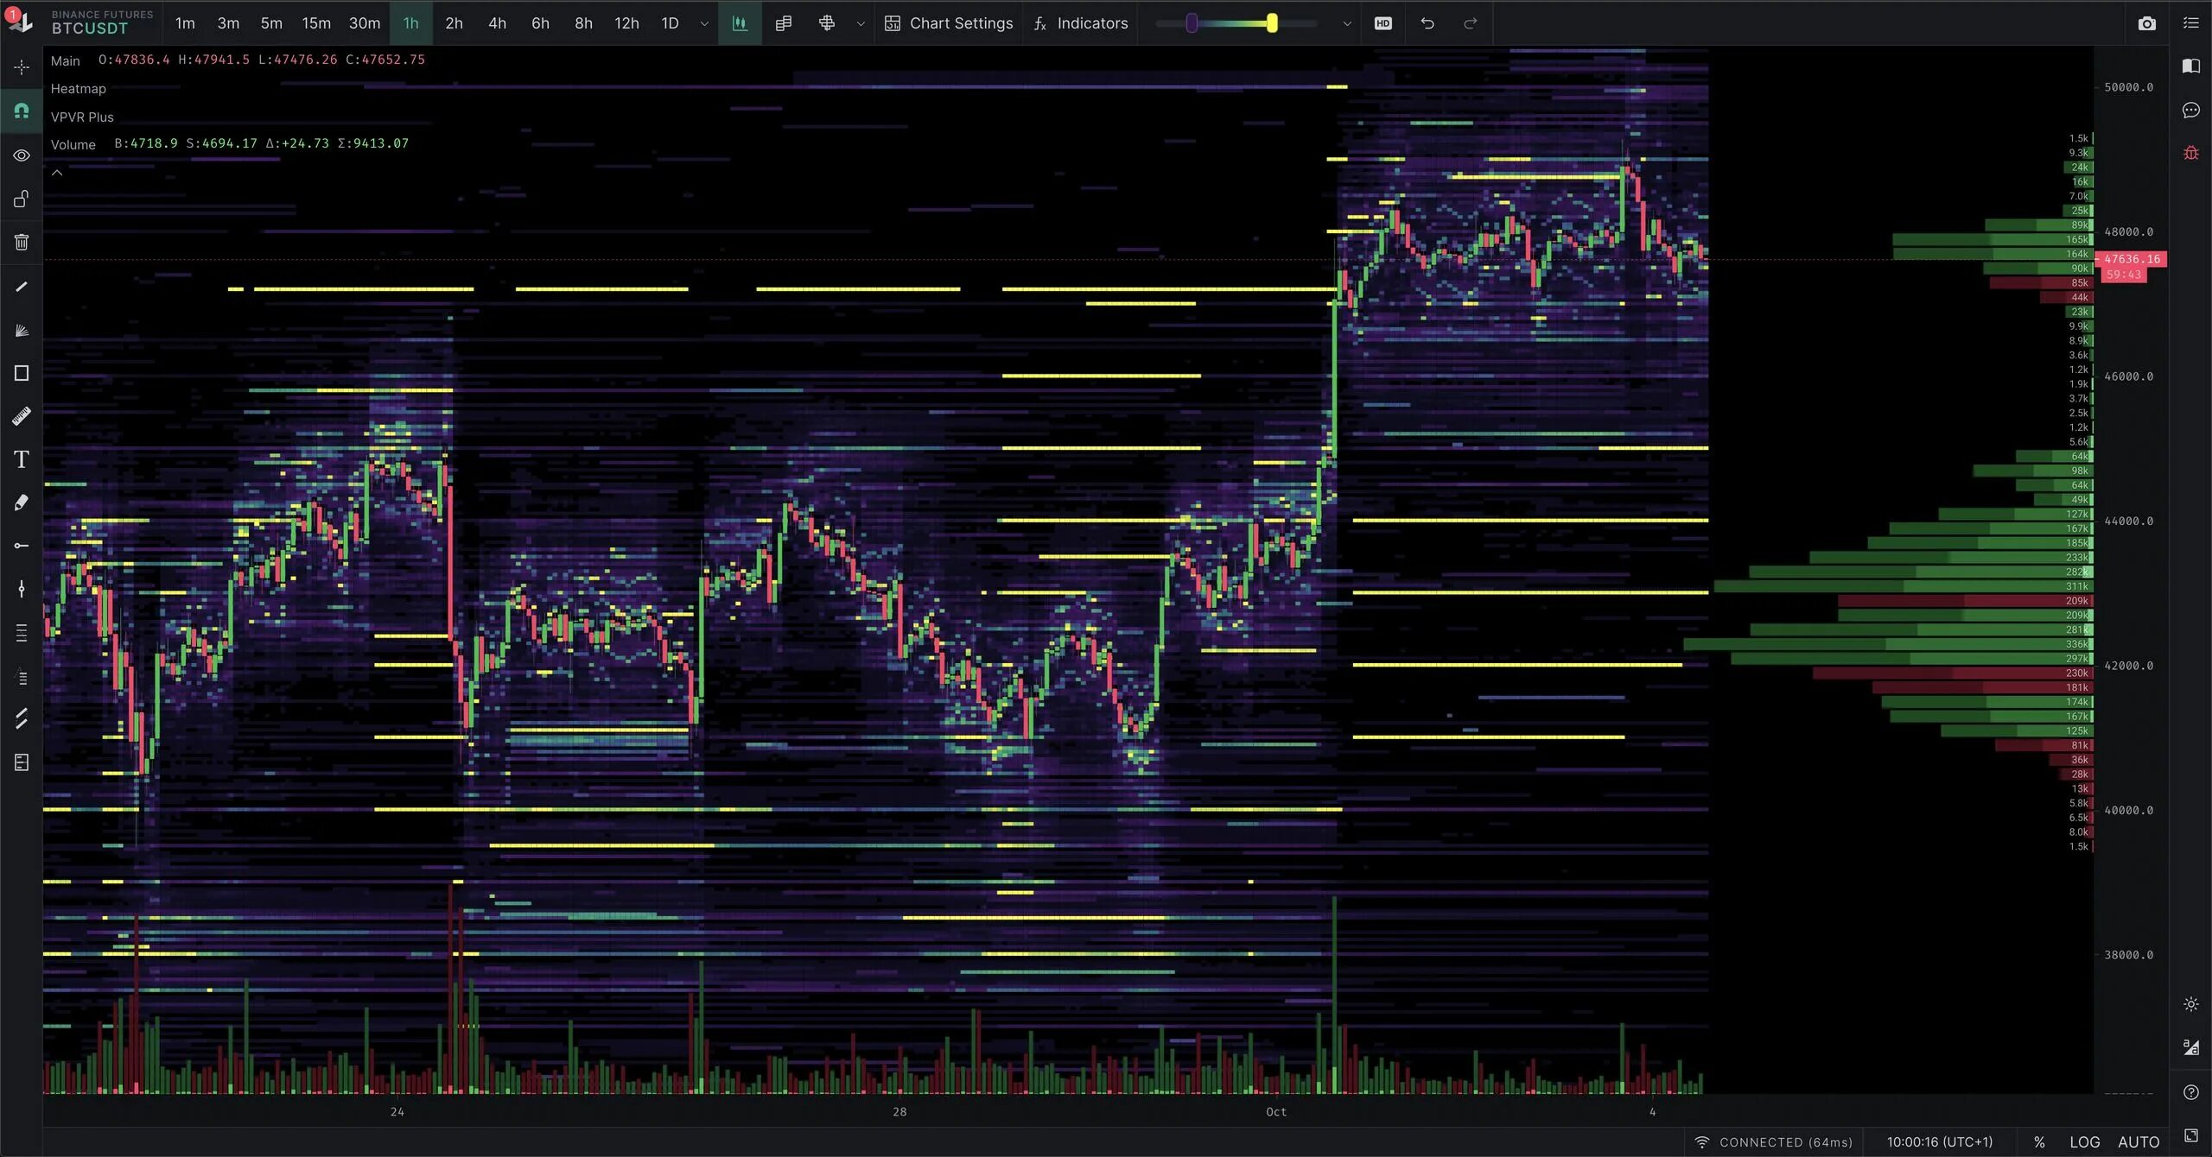Image resolution: width=2212 pixels, height=1157 pixels.
Task: Expand the more timeframes dropdown arrow
Action: tap(704, 24)
